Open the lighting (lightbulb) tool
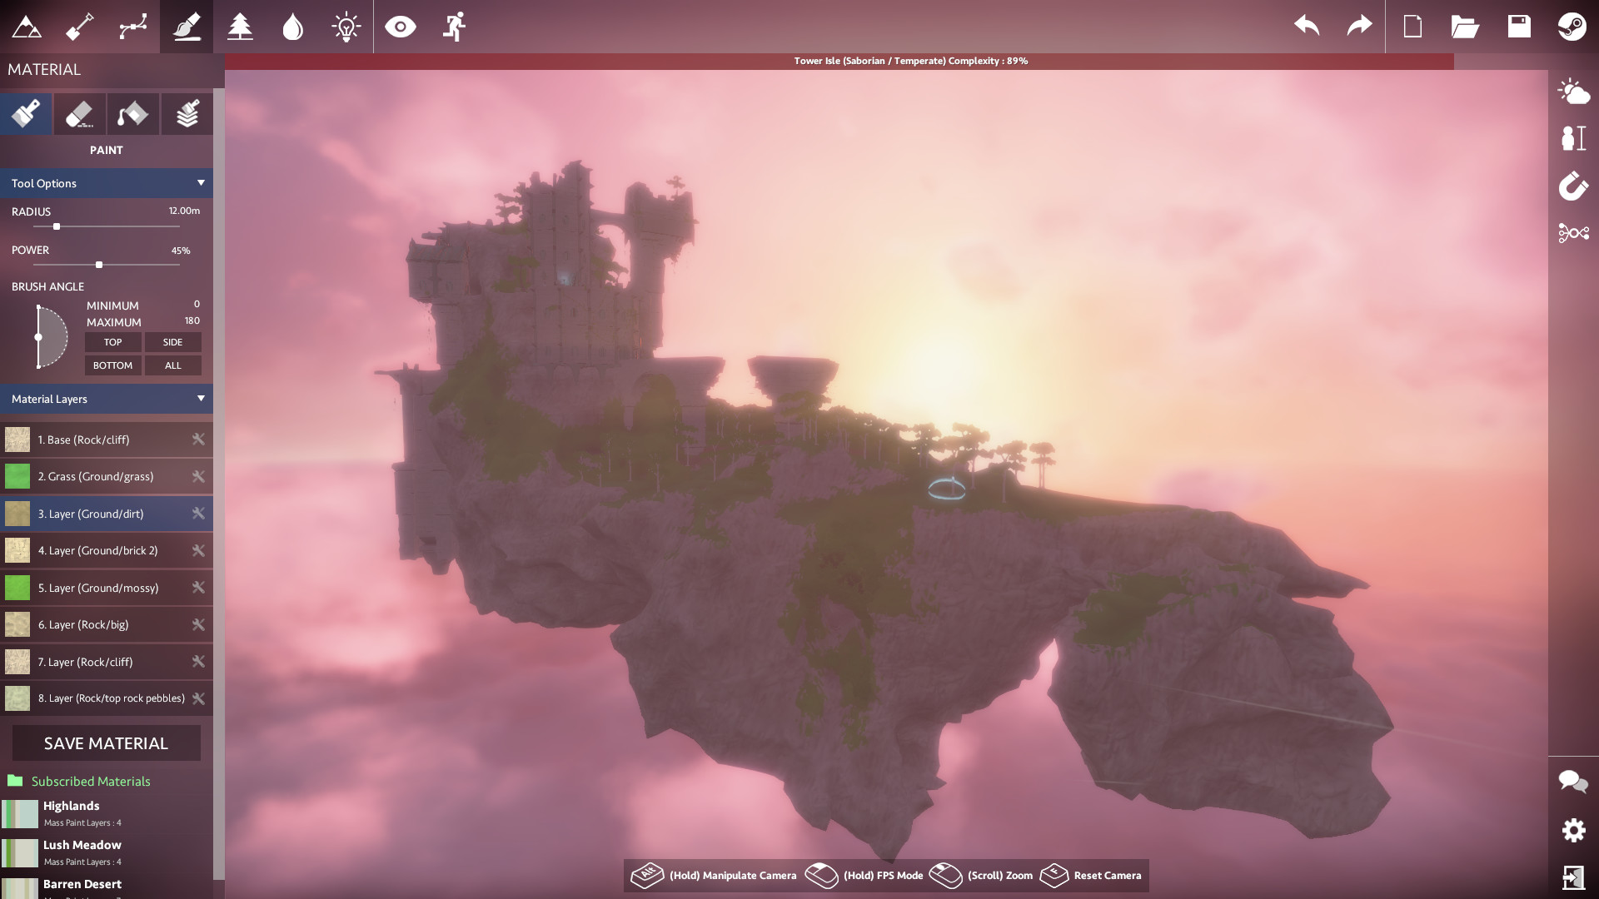 point(346,27)
